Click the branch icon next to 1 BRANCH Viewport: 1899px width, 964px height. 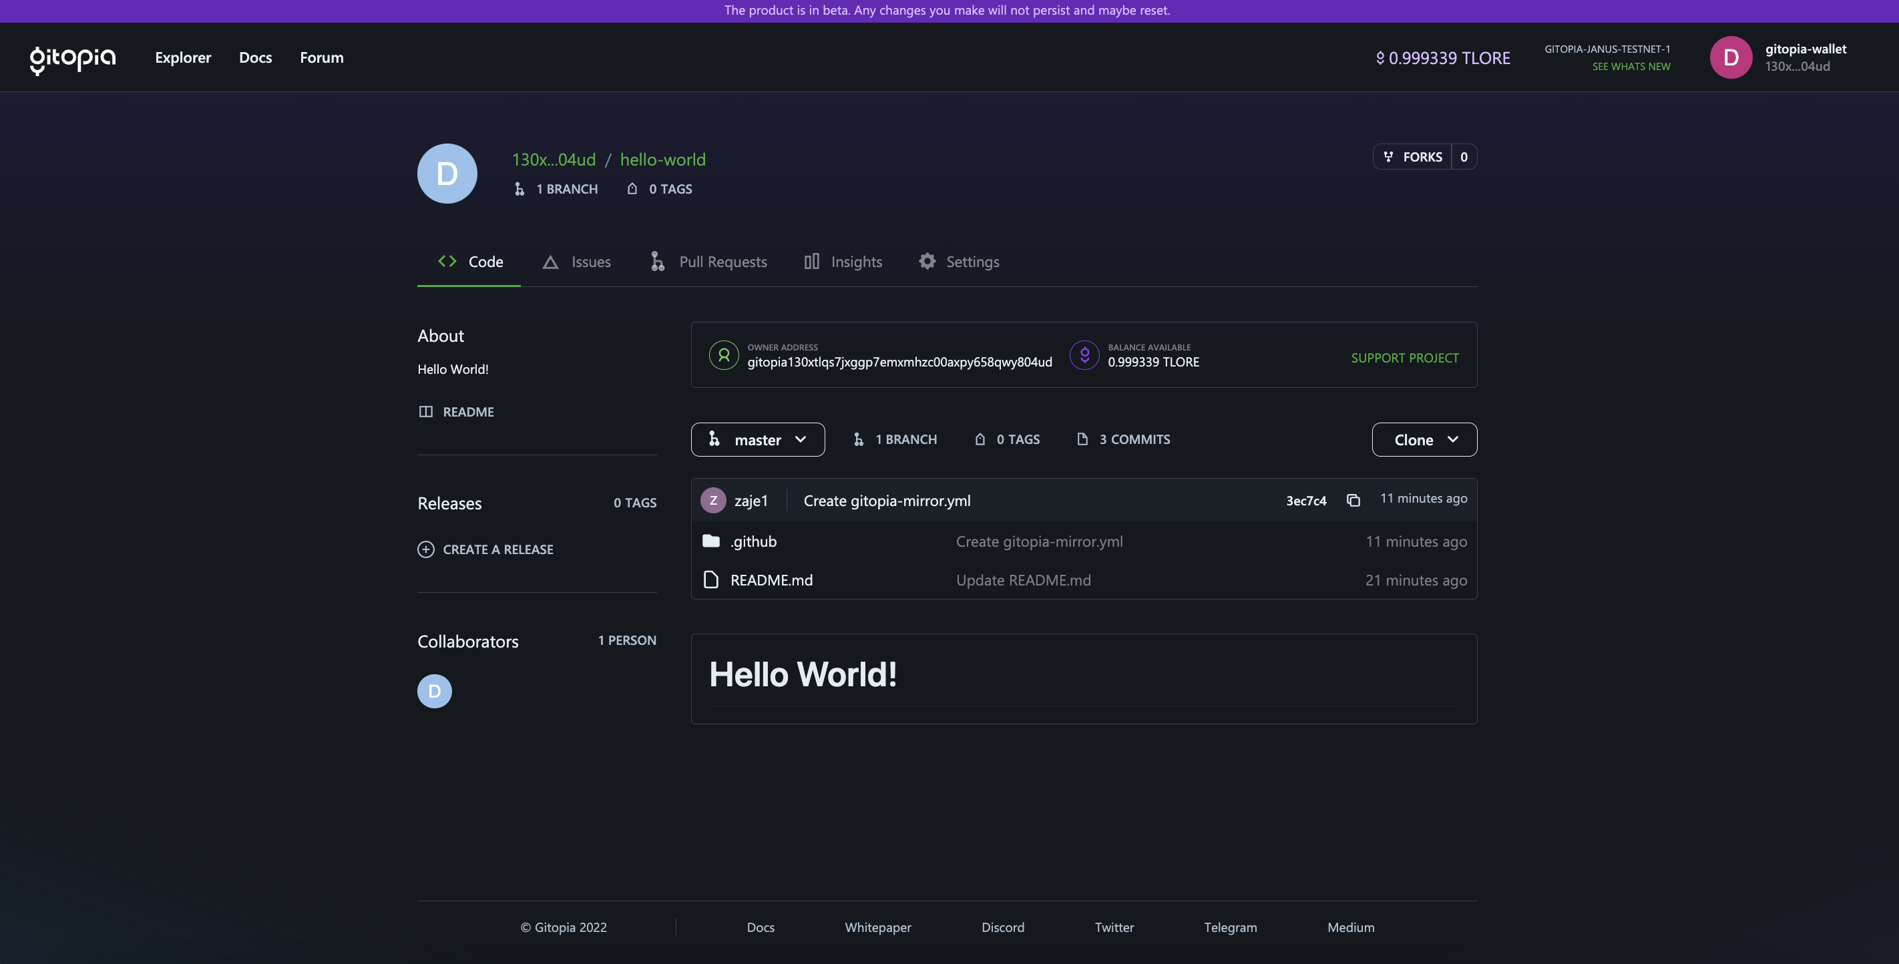tap(519, 189)
